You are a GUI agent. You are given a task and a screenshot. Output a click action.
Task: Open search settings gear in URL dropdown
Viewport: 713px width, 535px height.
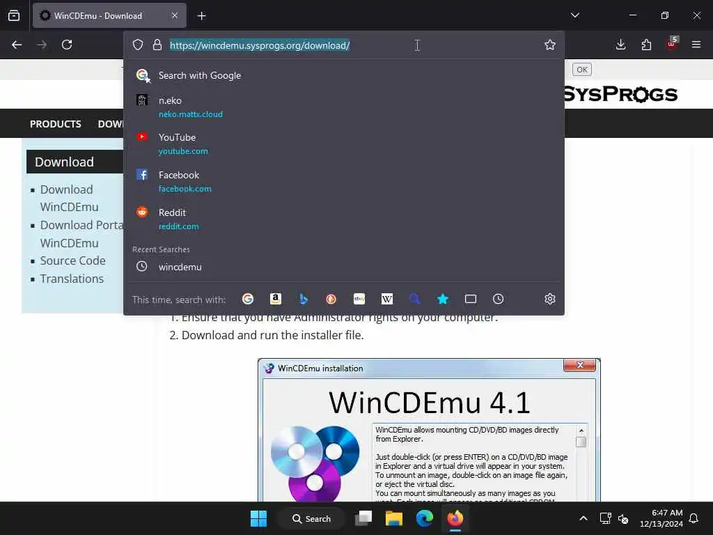pyautogui.click(x=550, y=299)
